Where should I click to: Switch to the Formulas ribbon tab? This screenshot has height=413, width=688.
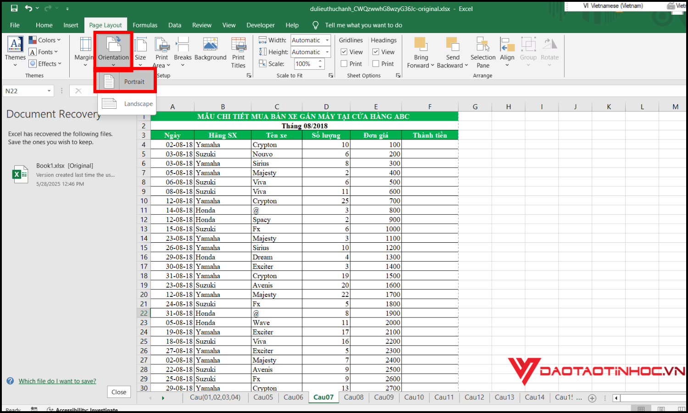145,25
